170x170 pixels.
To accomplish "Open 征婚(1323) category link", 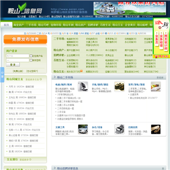I will pyautogui.click(x=111, y=71).
